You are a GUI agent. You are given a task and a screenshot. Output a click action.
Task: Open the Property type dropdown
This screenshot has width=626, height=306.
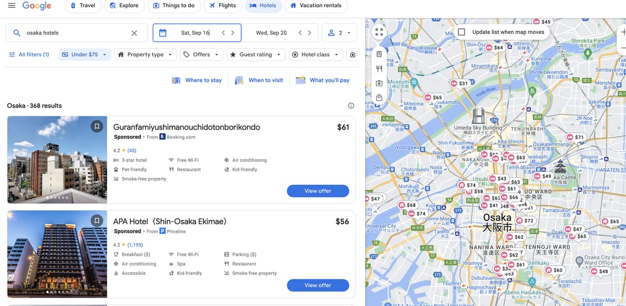145,54
